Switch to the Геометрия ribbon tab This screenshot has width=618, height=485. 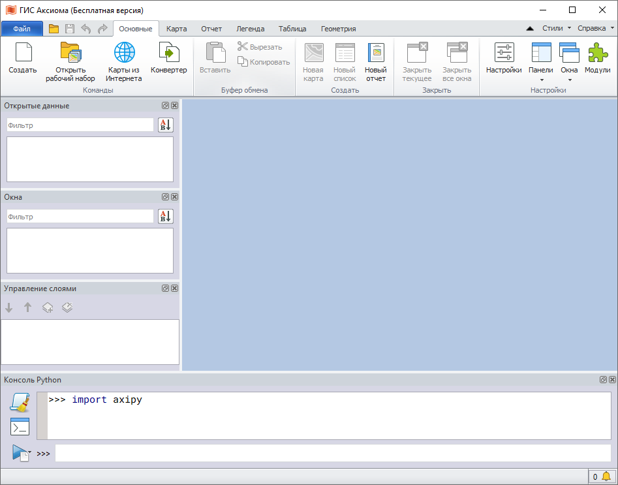(x=338, y=29)
